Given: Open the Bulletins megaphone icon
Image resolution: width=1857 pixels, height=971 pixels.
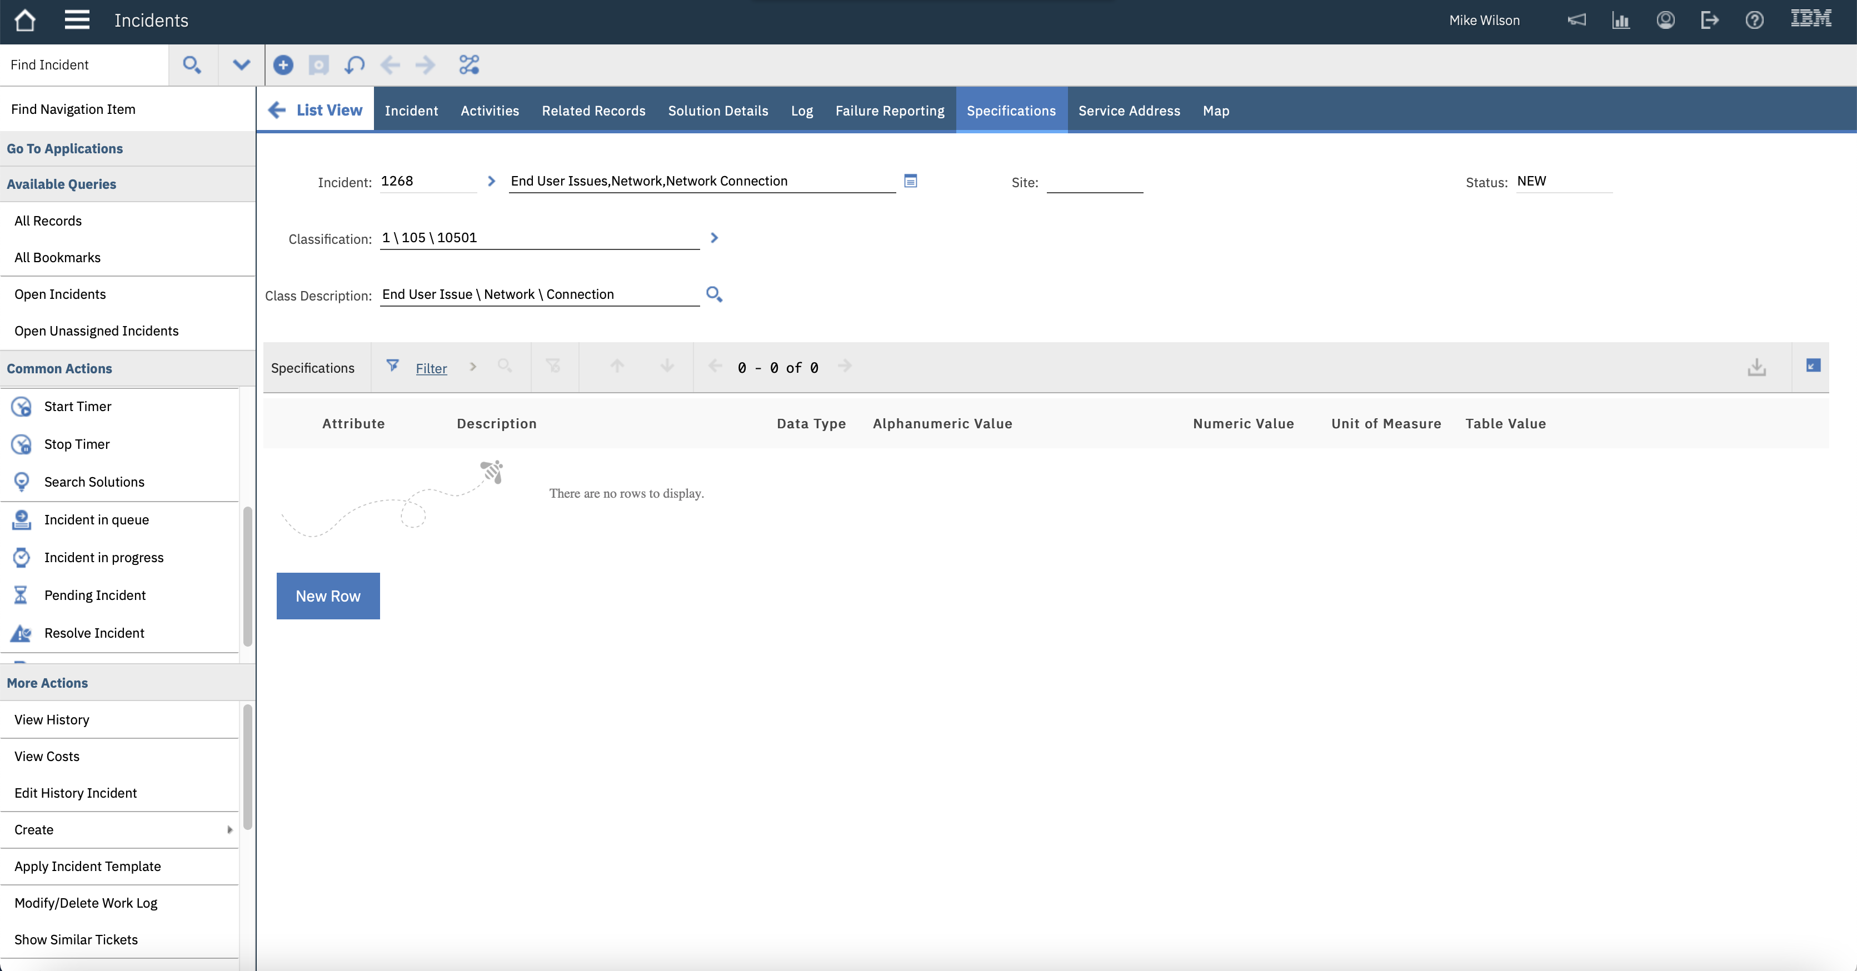Looking at the screenshot, I should (1576, 20).
